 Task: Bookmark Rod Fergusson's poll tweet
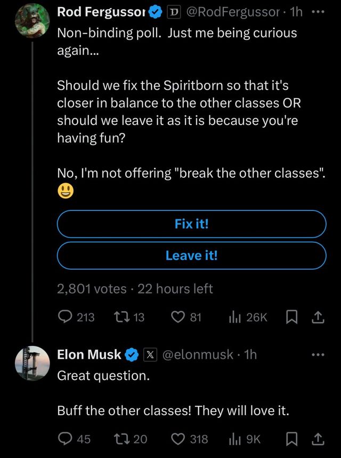292,317
